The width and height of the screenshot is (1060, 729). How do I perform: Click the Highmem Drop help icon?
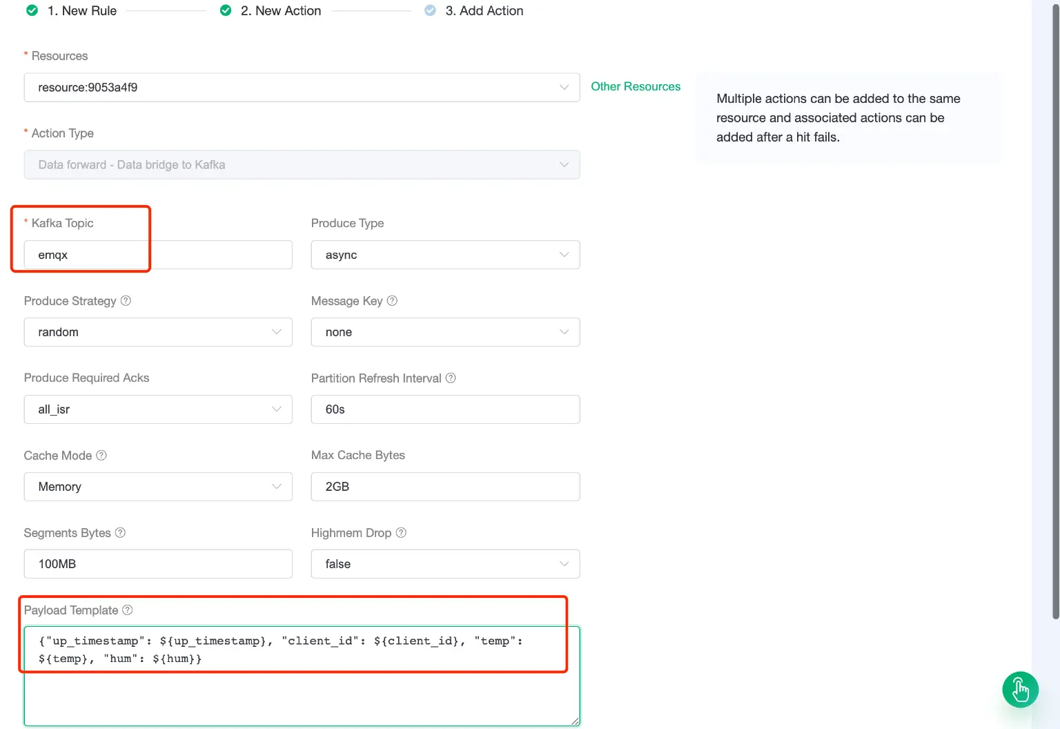[401, 533]
